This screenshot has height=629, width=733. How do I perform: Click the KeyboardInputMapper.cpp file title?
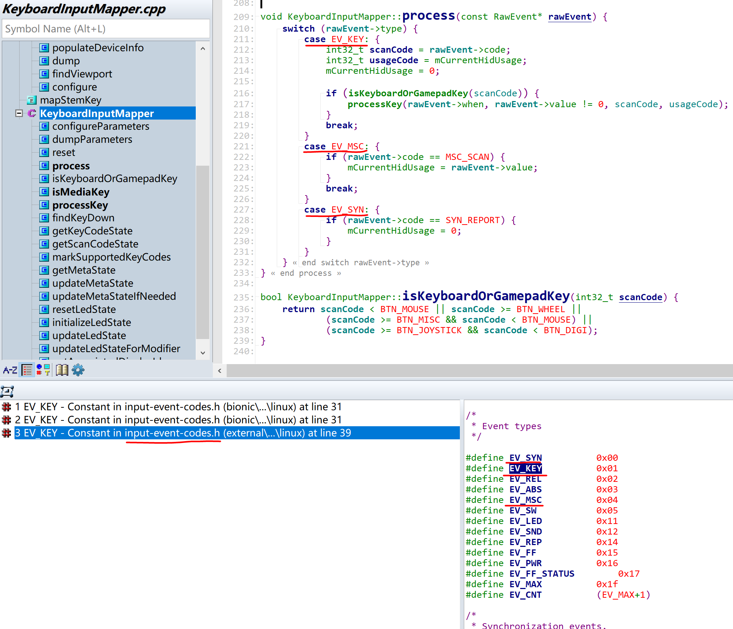(x=84, y=9)
